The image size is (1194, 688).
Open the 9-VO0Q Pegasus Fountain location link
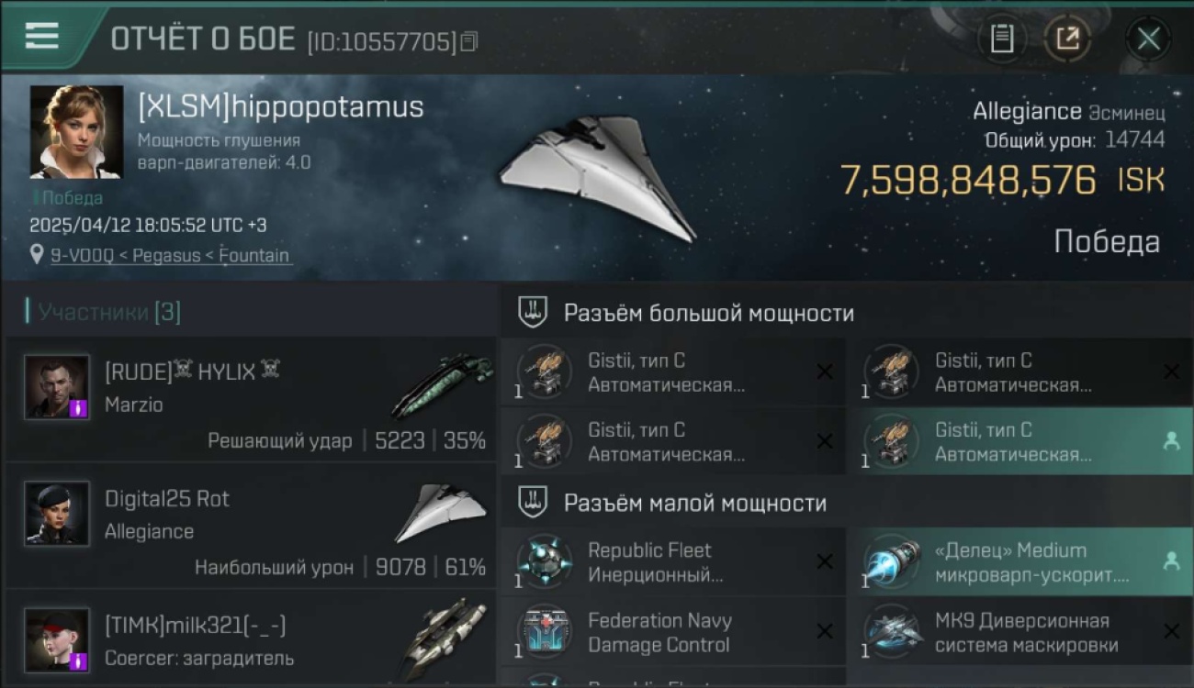coord(170,255)
